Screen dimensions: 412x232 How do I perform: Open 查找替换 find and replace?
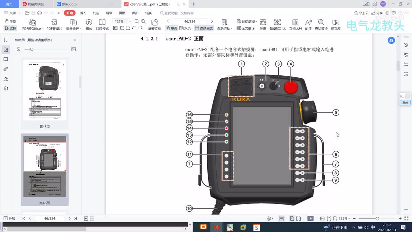321,25
